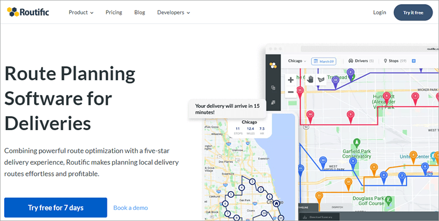The image size is (439, 221).
Task: Click blue map pin number 7
Action: click(x=403, y=178)
